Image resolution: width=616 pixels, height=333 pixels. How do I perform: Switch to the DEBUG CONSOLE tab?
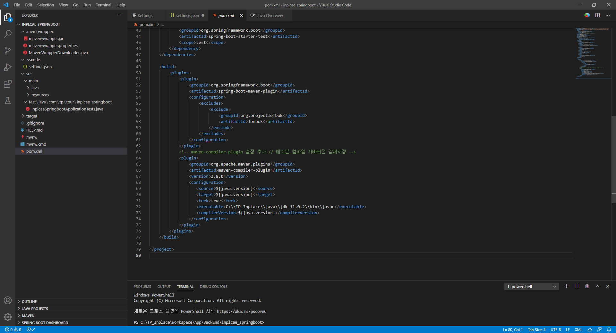coord(214,287)
